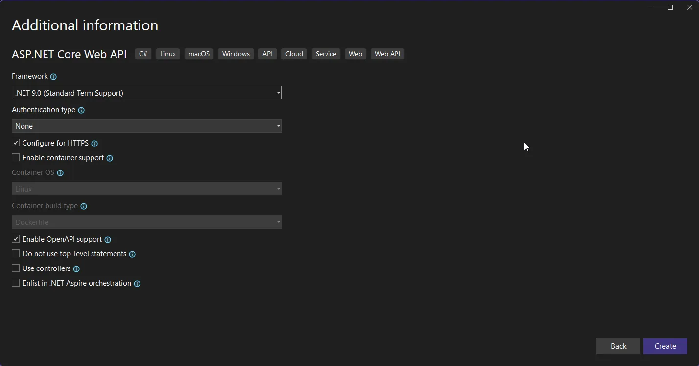699x366 pixels.
Task: Click the Container OS info icon
Action: coord(60,173)
